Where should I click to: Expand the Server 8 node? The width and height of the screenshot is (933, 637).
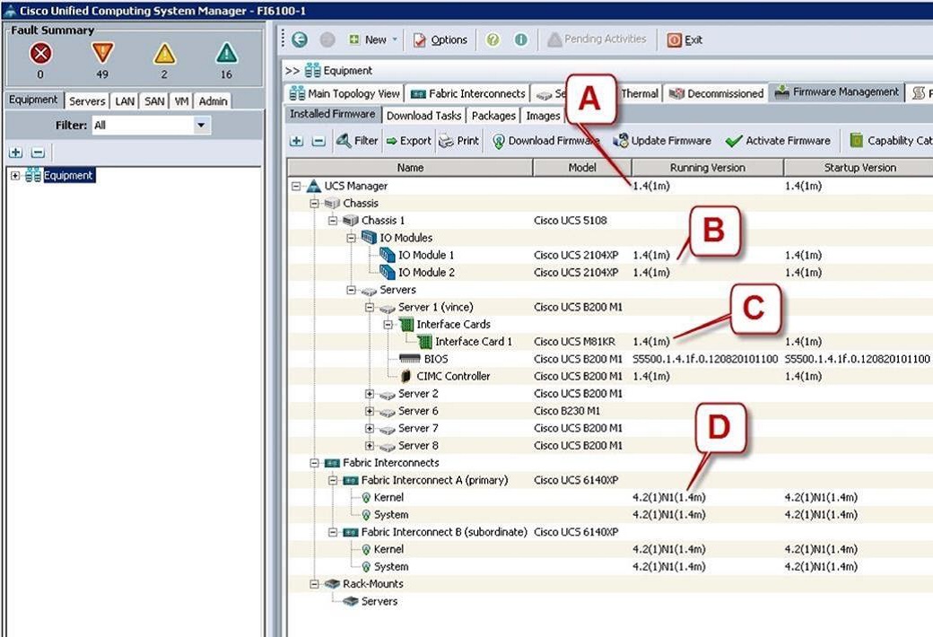pyautogui.click(x=370, y=446)
